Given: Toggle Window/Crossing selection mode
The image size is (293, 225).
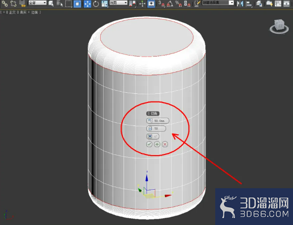Looking at the screenshot, I should point(77,4).
